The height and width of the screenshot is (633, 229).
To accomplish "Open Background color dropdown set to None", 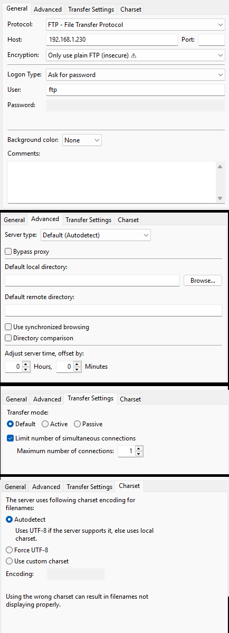I will pos(82,140).
